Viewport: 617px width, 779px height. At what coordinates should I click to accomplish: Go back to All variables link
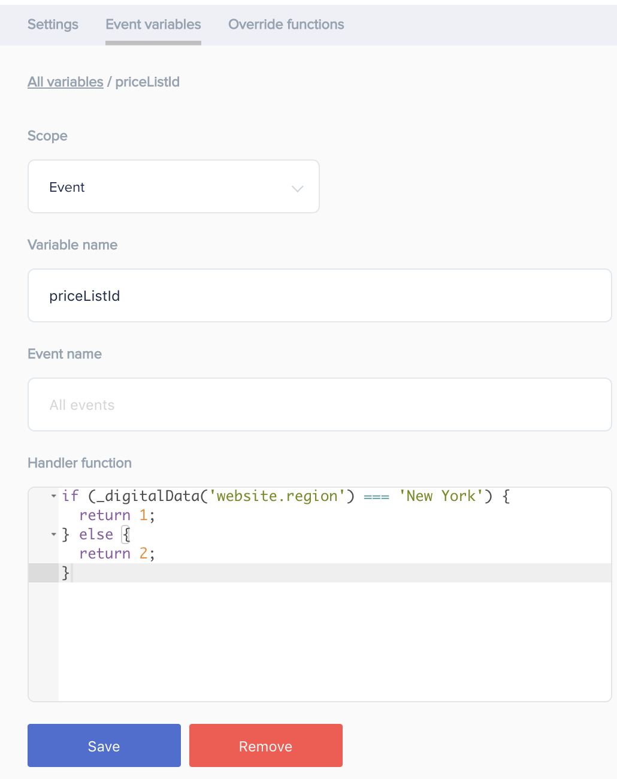pos(65,82)
